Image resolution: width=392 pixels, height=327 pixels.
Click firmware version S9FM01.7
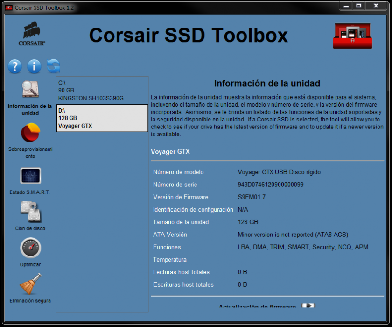point(252,197)
